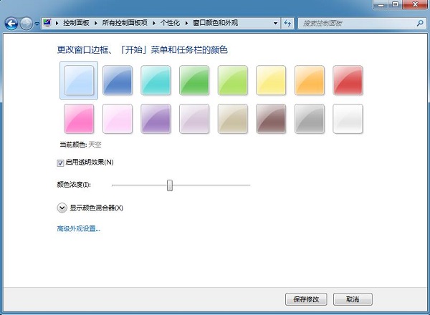This screenshot has height=315, width=430.
Task: Expand 显示颜色混合器 with the chevron button
Action: point(61,208)
